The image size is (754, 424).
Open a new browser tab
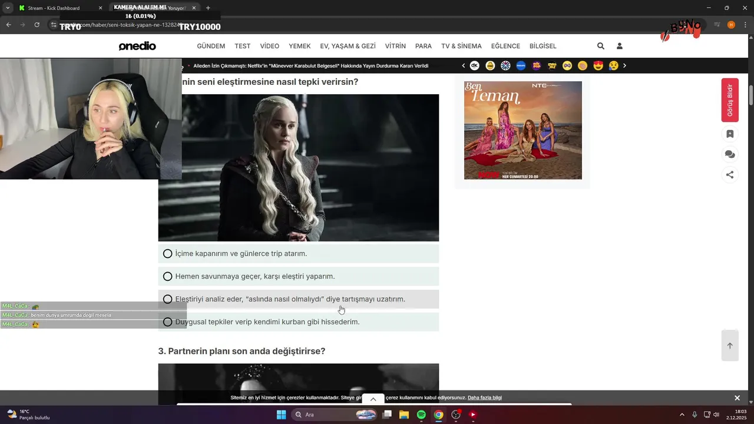(x=208, y=8)
